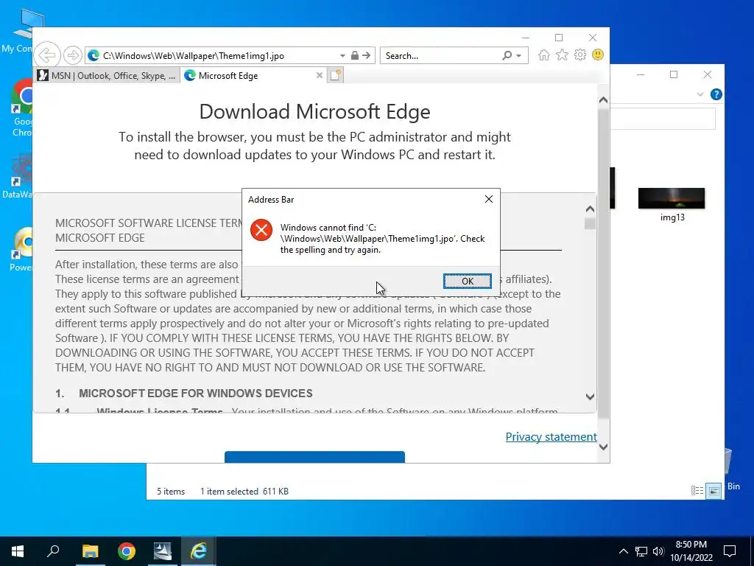Click the Go arrow in address bar

click(367, 55)
